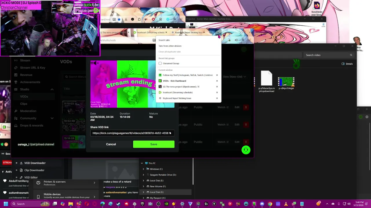
Task: Open Printers & scanners settings
Action: [66, 183]
